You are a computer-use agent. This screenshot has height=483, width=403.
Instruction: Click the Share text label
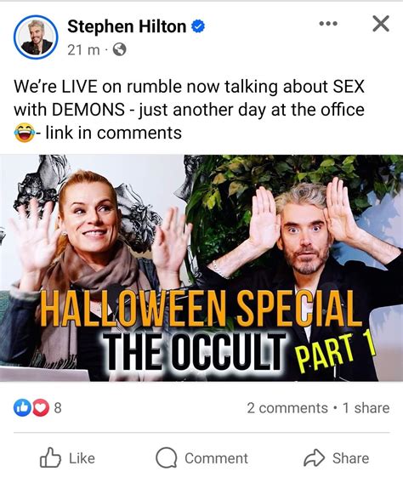[350, 458]
